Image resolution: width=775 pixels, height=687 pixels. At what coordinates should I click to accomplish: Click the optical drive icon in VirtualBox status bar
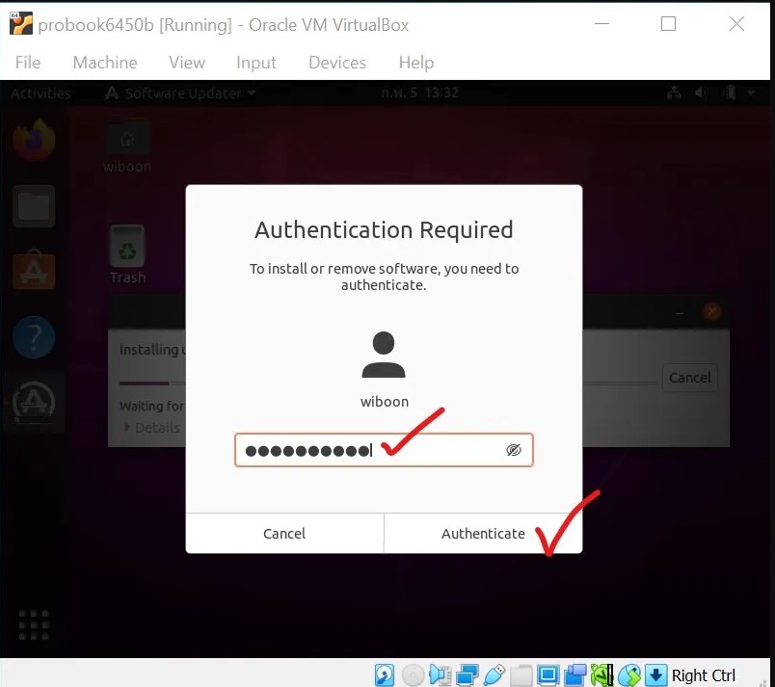coord(413,674)
